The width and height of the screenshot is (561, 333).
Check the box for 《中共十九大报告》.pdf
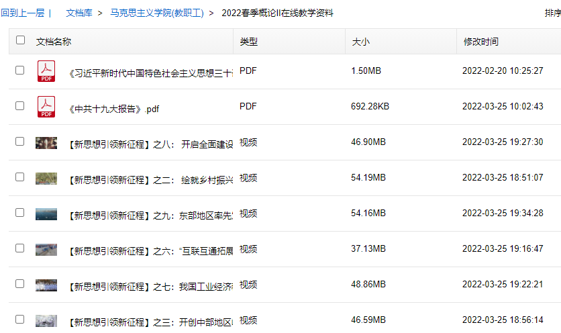pos(20,106)
